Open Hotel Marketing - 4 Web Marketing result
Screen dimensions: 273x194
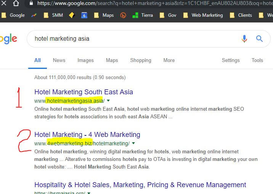coord(87,135)
